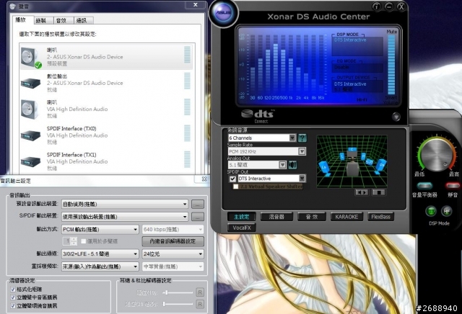Toggle the 格式化矩陣 checkbox

click(13, 290)
